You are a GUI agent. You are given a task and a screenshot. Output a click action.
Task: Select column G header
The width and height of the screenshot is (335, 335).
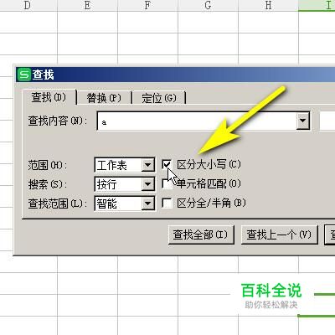tap(208, 5)
